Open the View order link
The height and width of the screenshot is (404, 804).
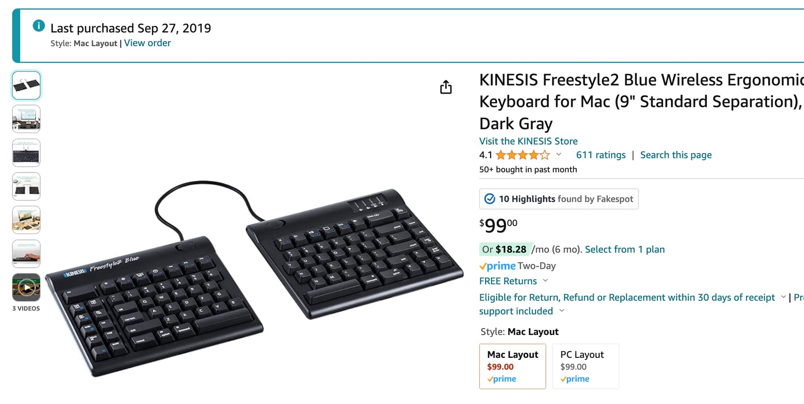tap(148, 43)
